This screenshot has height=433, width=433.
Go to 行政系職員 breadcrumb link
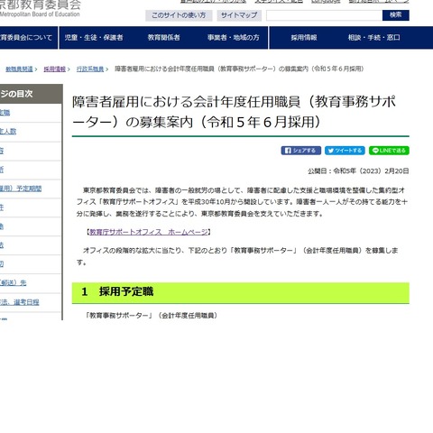90,69
